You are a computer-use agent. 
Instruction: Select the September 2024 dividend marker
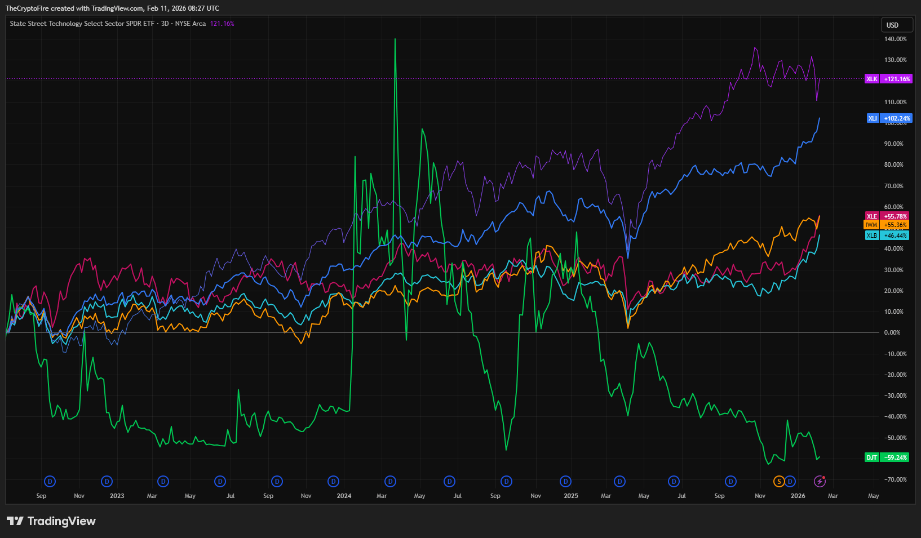point(506,481)
